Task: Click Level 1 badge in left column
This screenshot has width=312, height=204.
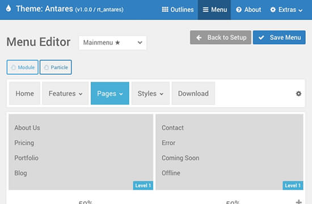Action: [x=143, y=185]
